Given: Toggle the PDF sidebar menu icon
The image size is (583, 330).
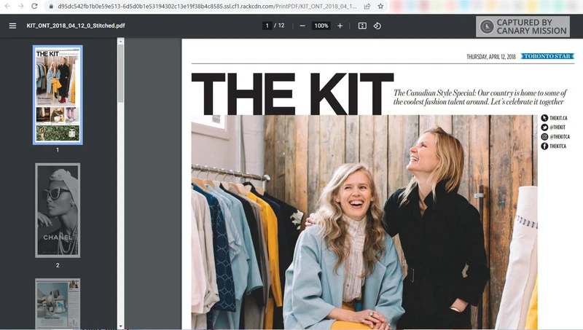Looking at the screenshot, I should [12, 25].
